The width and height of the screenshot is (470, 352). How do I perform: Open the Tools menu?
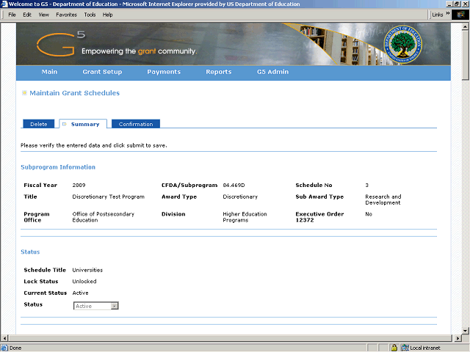[90, 15]
